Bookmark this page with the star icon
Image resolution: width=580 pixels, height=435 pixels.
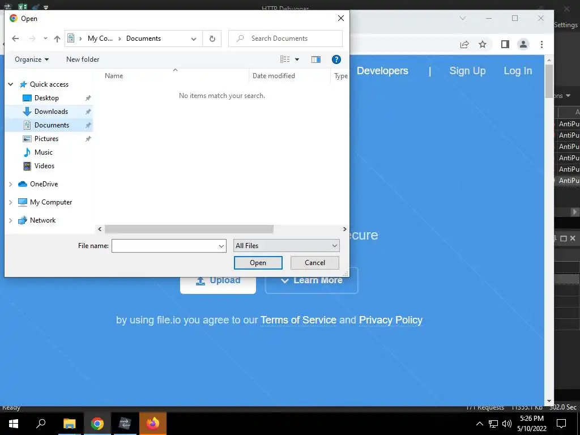tap(483, 44)
